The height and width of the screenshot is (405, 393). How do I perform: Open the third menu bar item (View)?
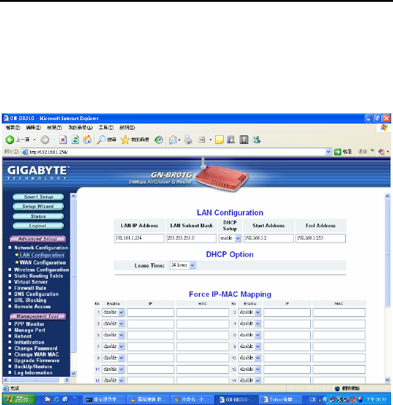click(55, 127)
